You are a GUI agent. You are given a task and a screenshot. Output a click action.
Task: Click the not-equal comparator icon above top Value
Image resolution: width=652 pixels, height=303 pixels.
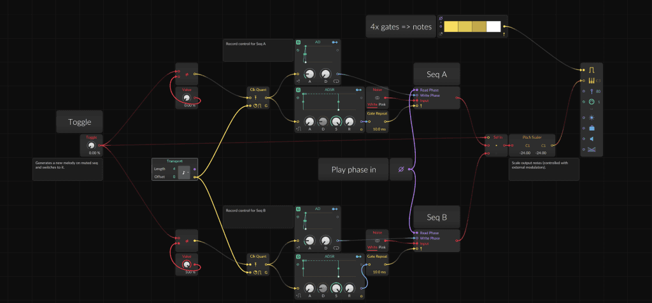click(187, 75)
